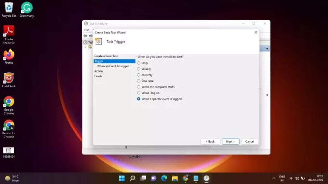
Task: Click the forward arrow in Task Scheduler toolbar
Action: (90, 36)
